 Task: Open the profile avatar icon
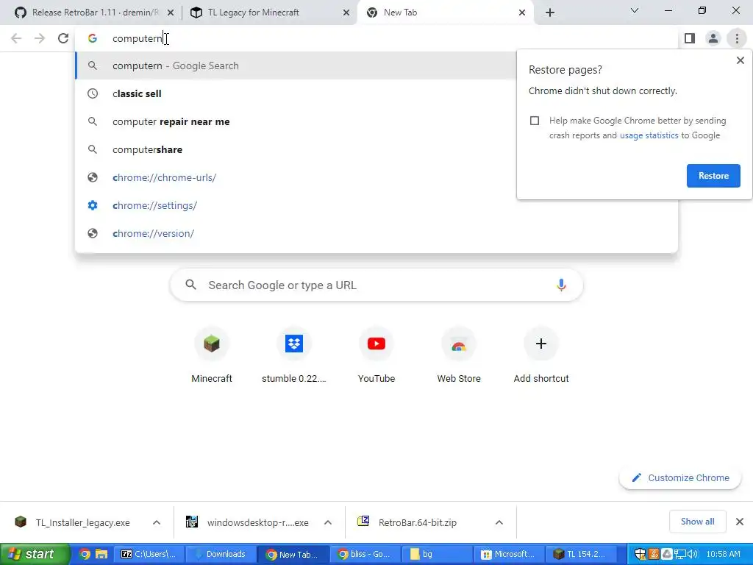click(x=713, y=38)
